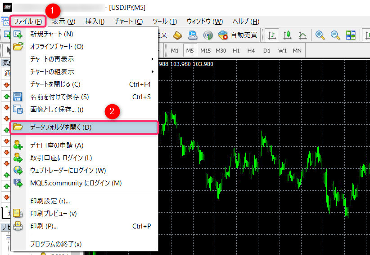Select MQL5.community にログイン (M) entry
Viewport: 370px width, 255px height.
pos(85,183)
